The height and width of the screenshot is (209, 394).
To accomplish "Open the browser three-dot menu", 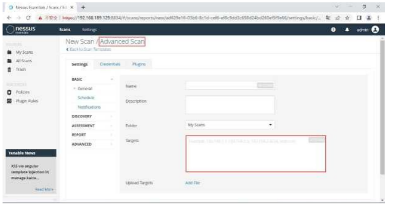I will coord(378,18).
